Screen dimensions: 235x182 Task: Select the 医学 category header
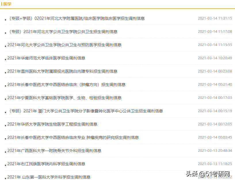pos(7,4)
